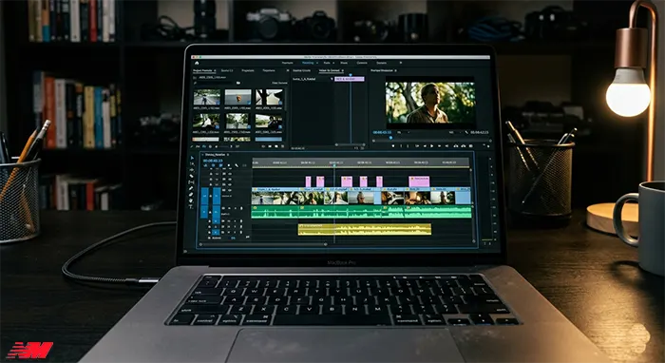
Task: Open Project panel group overflow chevron
Action: pyautogui.click(x=288, y=70)
